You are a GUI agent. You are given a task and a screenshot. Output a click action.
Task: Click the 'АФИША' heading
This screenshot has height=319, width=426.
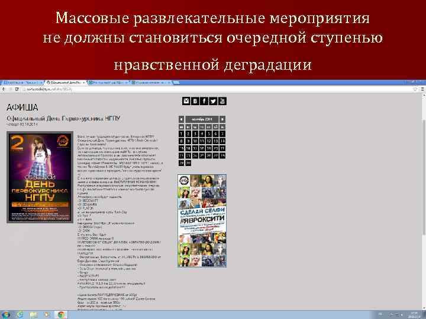click(x=22, y=108)
